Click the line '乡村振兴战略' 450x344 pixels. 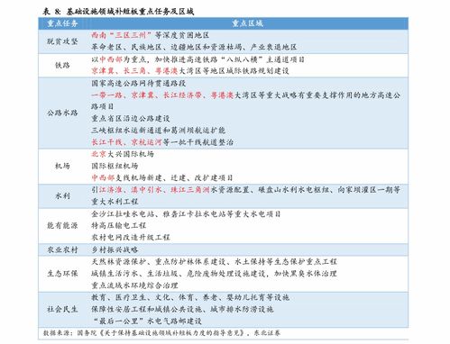click(115, 249)
